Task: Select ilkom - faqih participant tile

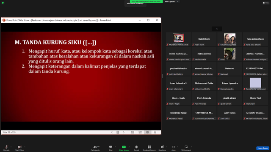Action: tap(178, 98)
